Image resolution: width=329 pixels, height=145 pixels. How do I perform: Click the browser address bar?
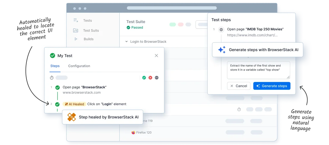point(172,8)
